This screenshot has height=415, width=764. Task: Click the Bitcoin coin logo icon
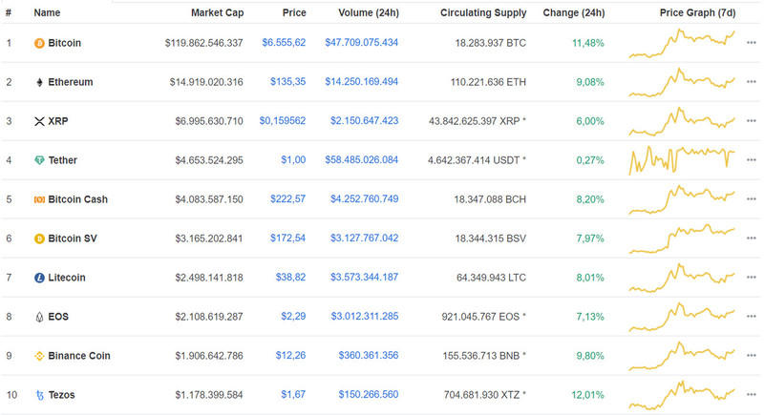coord(39,43)
